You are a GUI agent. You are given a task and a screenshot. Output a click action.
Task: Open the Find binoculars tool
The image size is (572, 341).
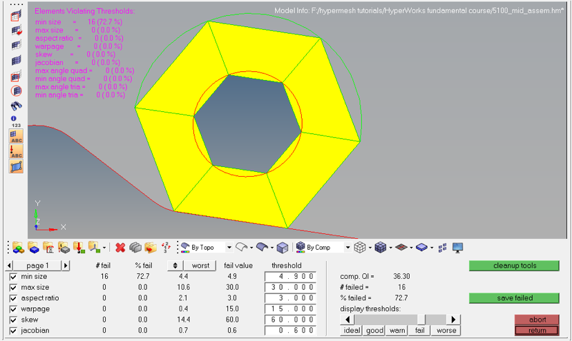tap(16, 106)
